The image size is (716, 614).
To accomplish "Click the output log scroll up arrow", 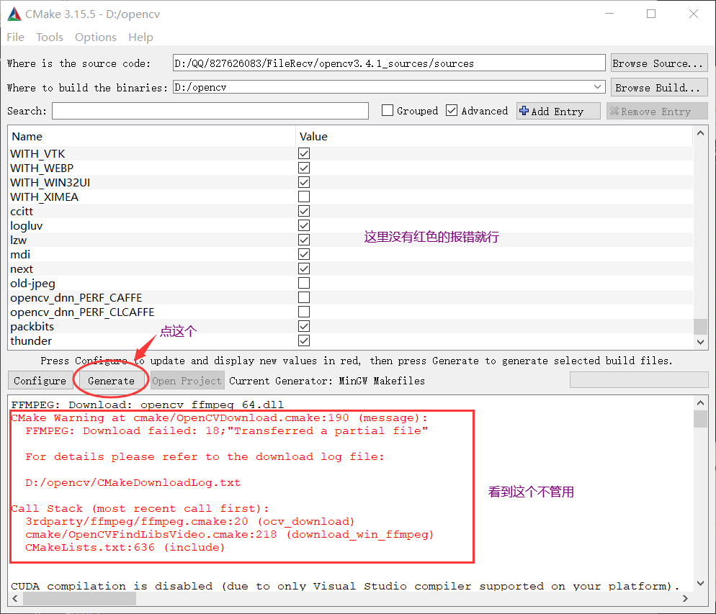I will (700, 403).
